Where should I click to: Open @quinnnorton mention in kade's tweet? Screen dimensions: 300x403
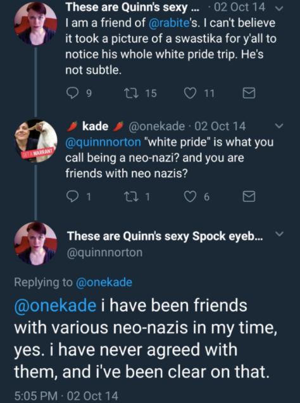tap(103, 142)
